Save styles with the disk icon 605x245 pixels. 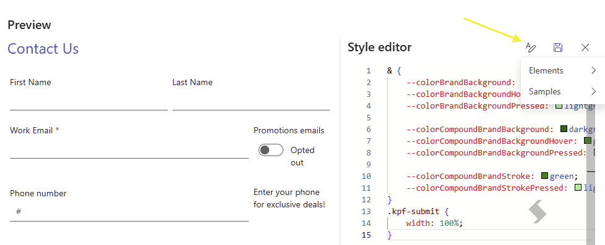(558, 48)
